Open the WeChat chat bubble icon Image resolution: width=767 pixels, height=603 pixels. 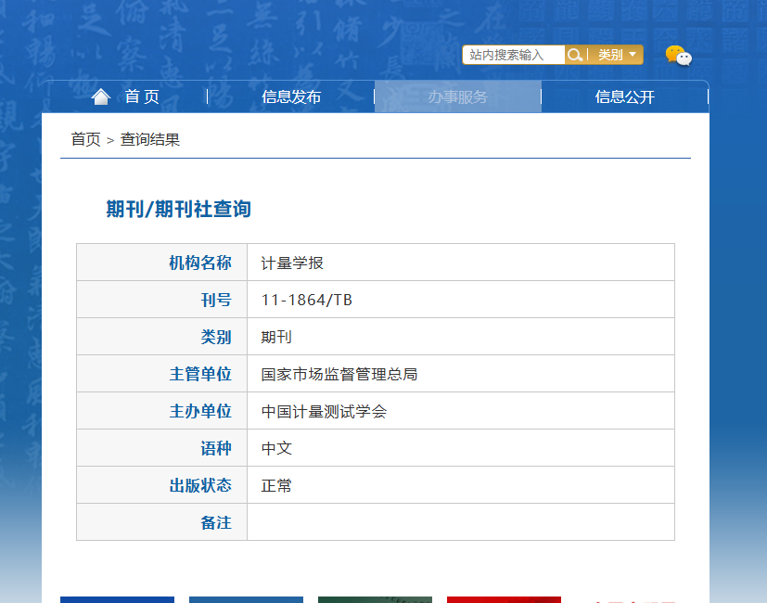[679, 56]
